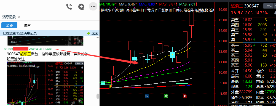Click the 昨日涨停 tag on chart
Viewport: 276px width, 106px height.
161,10
